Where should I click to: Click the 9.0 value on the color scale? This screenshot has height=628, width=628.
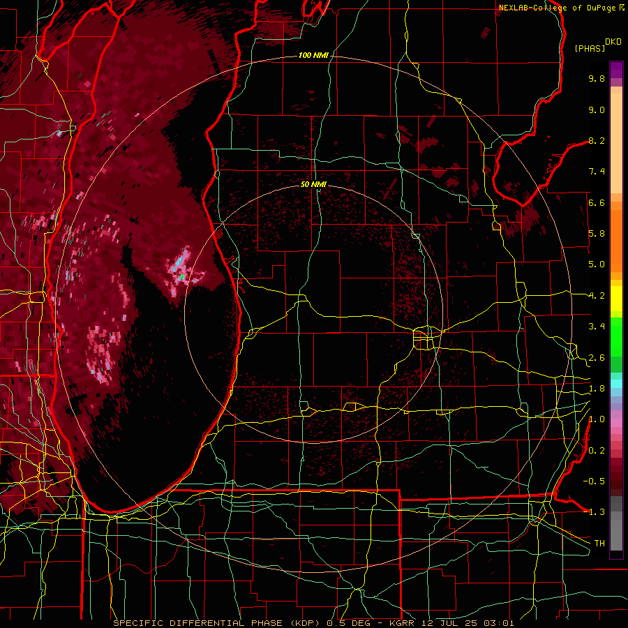[597, 110]
